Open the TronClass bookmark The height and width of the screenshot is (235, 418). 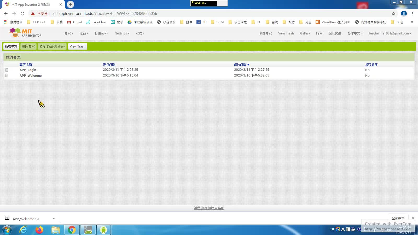(96, 22)
